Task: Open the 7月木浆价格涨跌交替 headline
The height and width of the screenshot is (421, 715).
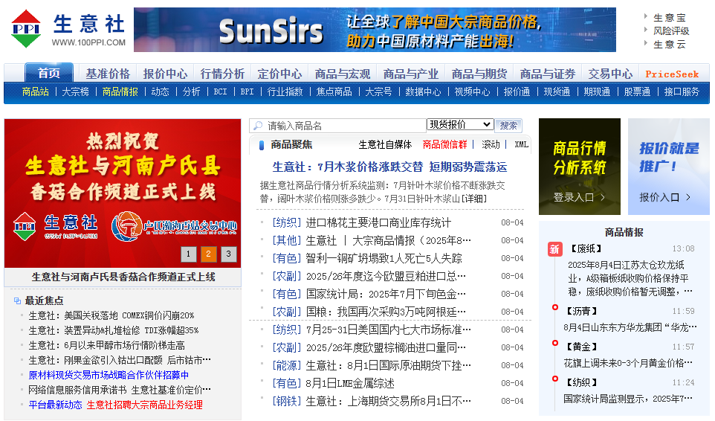Action: click(x=389, y=167)
